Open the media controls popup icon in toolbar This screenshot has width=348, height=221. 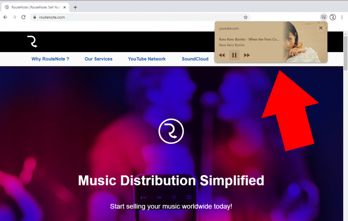pos(323,17)
